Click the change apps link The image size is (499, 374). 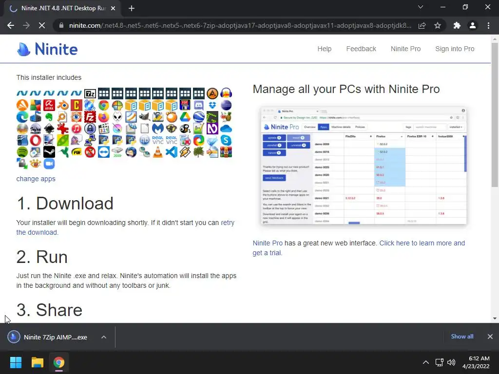pyautogui.click(x=36, y=179)
